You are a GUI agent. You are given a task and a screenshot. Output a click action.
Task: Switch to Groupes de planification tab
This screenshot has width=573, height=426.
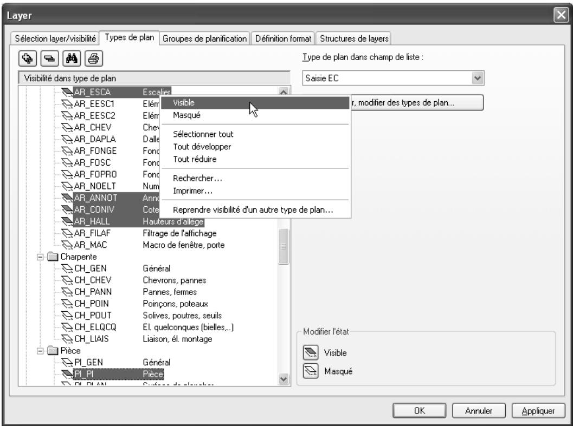click(204, 38)
